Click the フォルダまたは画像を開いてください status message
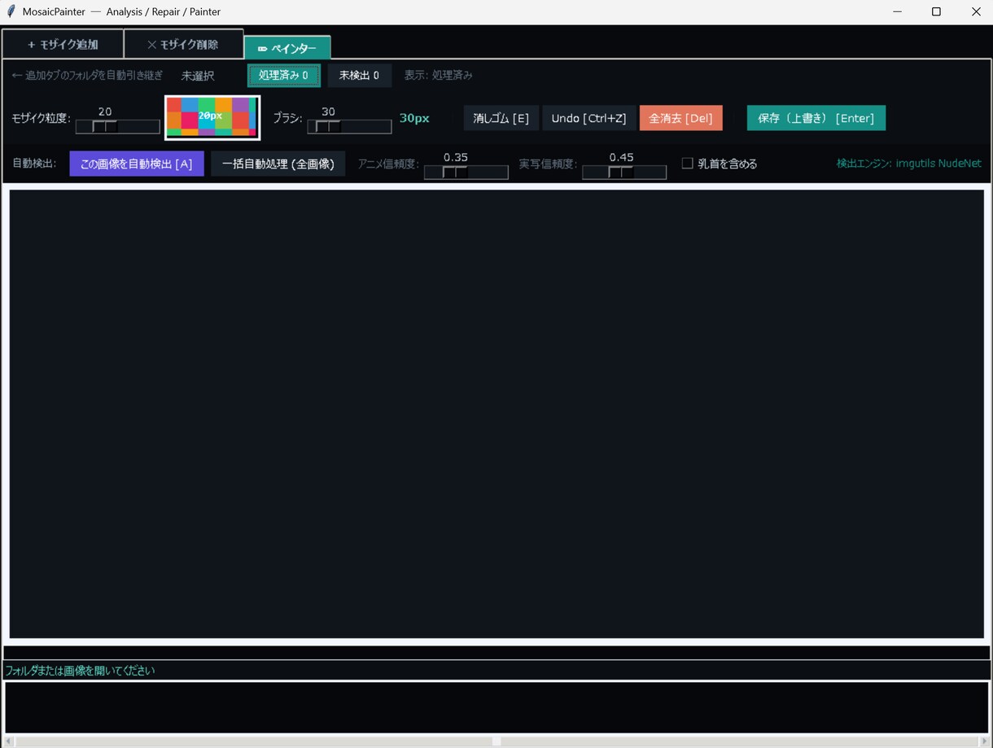Screen dimensions: 993x748 point(80,671)
